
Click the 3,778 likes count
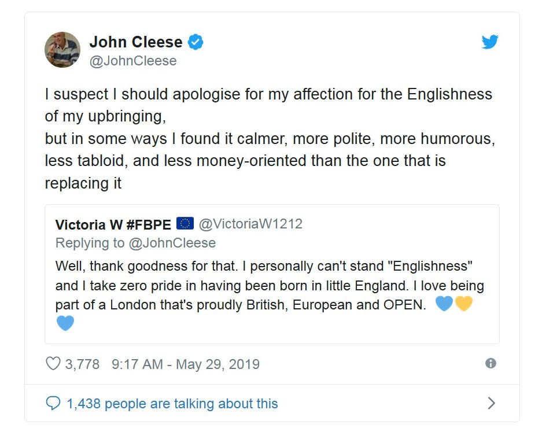[82, 364]
